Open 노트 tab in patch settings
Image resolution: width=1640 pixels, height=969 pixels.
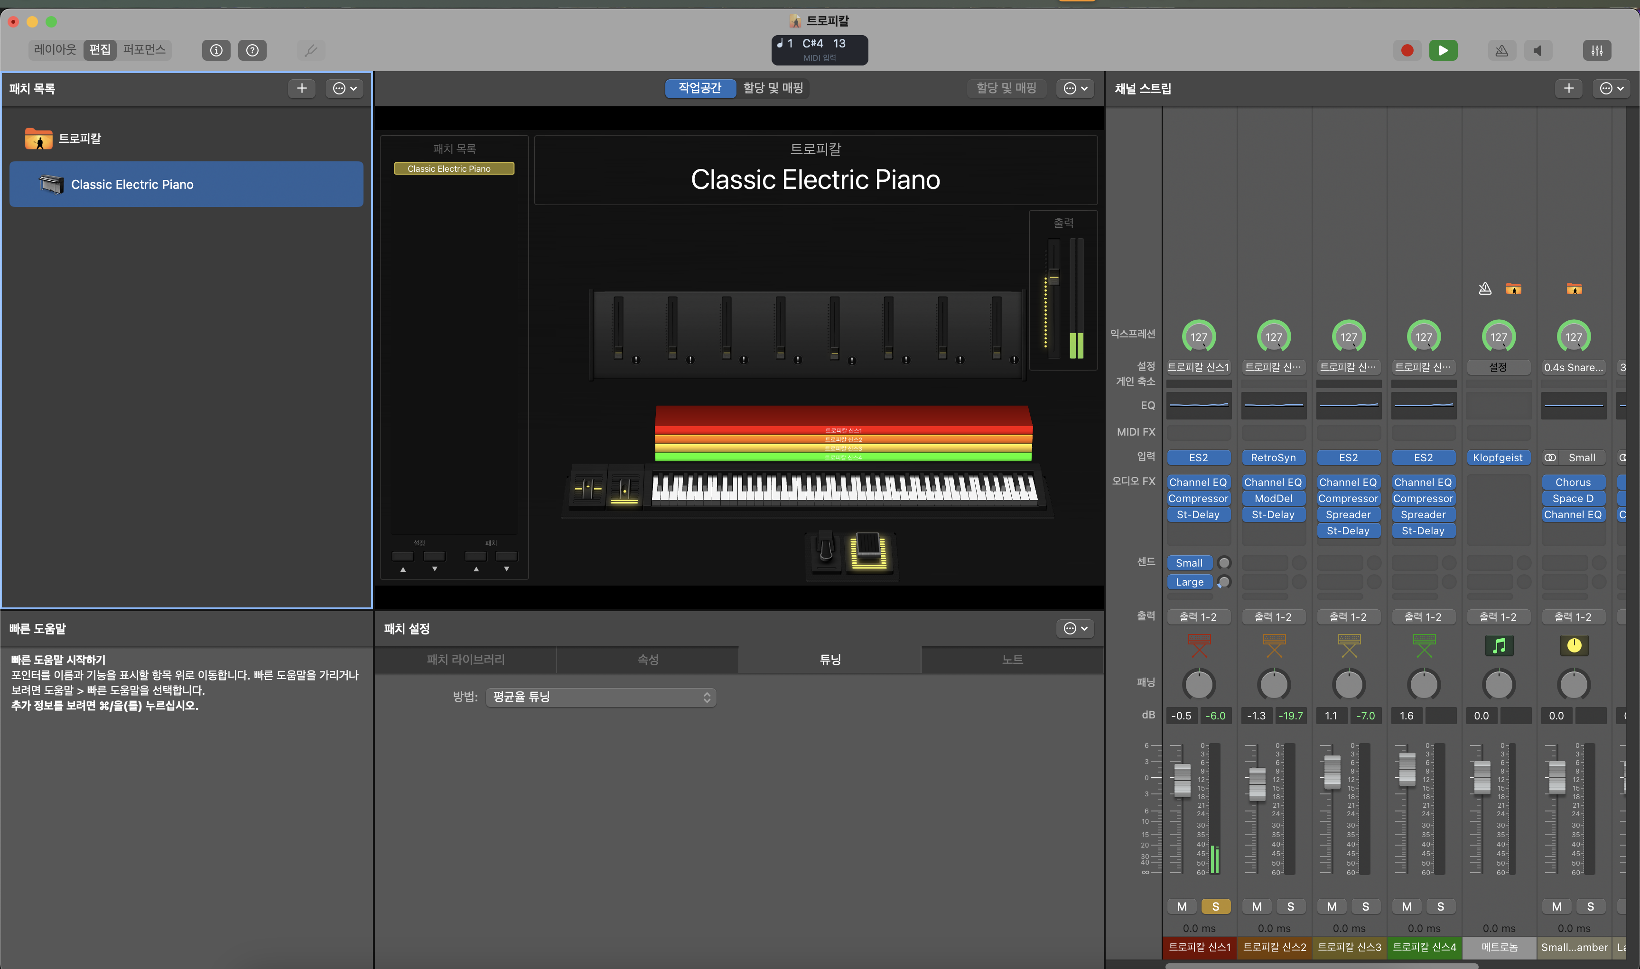coord(1012,660)
